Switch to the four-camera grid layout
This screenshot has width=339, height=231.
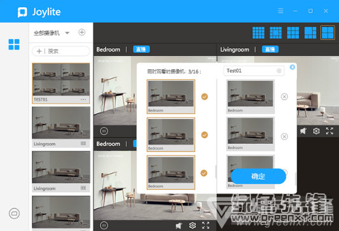328,33
